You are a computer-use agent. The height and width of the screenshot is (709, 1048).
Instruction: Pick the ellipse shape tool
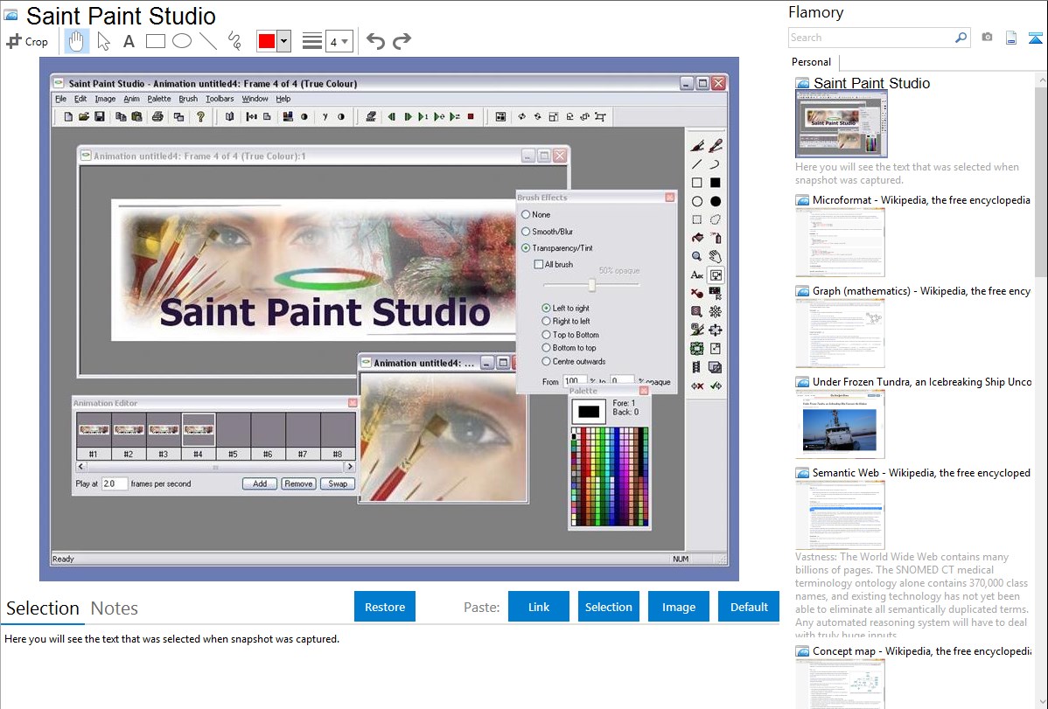182,41
